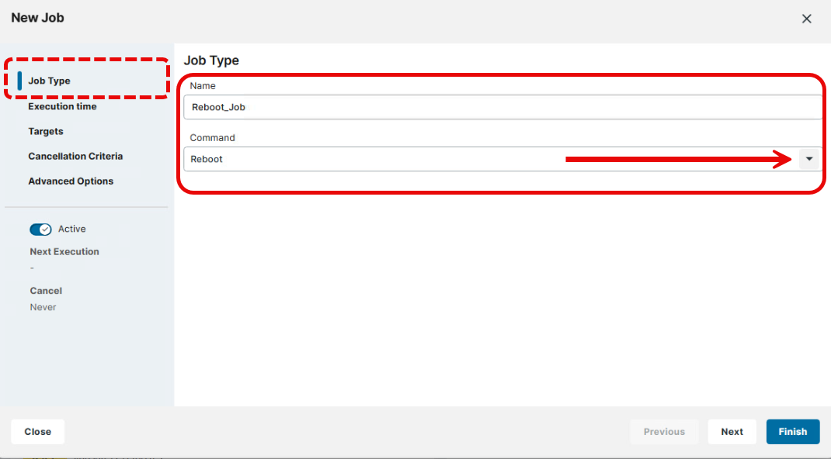Viewport: 831px width, 459px height.
Task: Open the Advanced Options step
Action: pos(71,181)
